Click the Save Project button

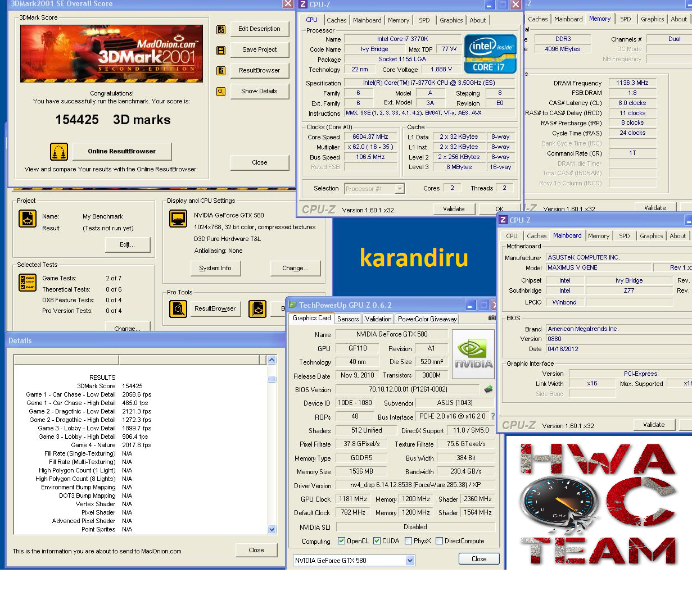[x=259, y=50]
